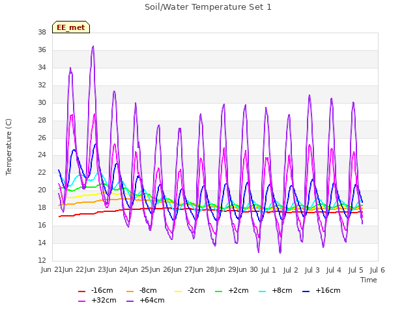Screen dimensions: 417x313
Task: Select the -2cm legend label
Action: click(x=196, y=290)
